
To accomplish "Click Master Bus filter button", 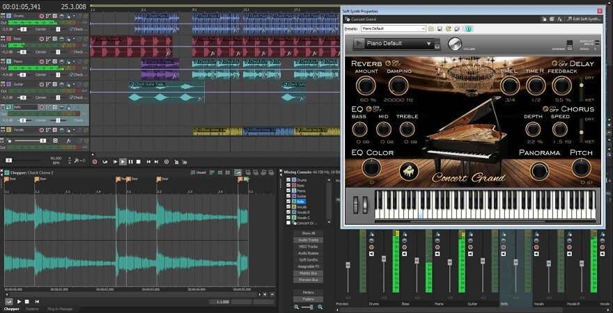I will 309,273.
